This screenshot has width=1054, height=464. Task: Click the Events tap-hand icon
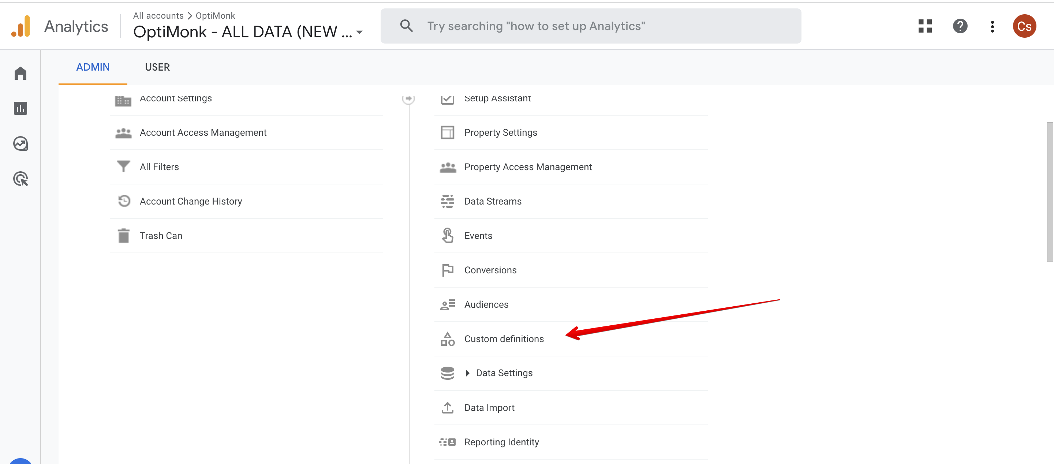click(x=447, y=235)
